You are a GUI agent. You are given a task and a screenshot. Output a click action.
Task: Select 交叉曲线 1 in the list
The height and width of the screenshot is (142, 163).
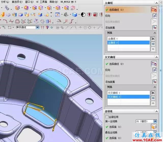pos(129,93)
